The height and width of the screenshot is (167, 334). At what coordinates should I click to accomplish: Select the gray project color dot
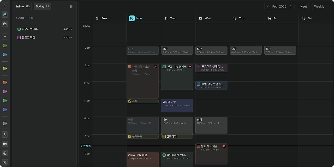(5, 124)
